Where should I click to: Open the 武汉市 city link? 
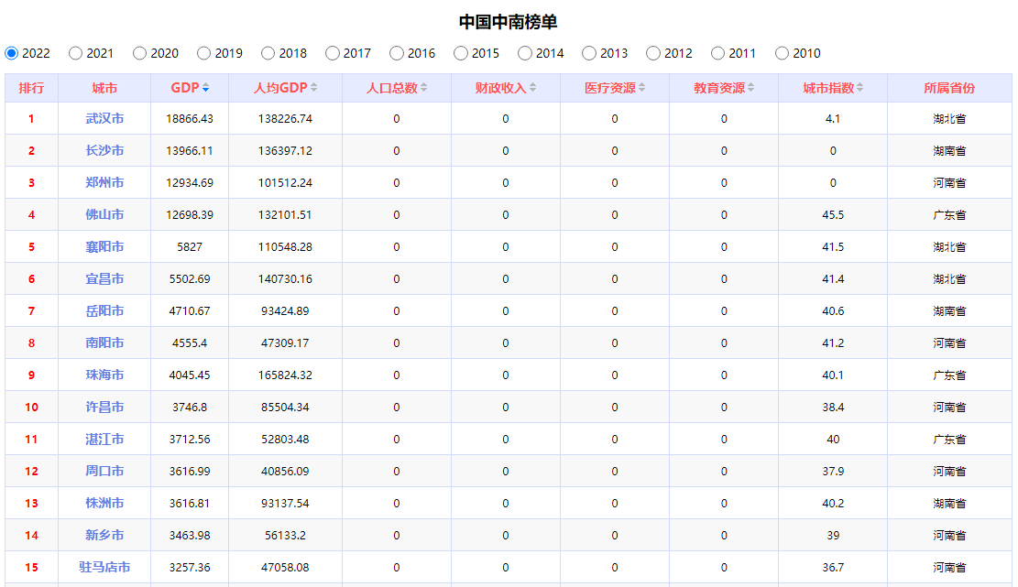coord(104,119)
